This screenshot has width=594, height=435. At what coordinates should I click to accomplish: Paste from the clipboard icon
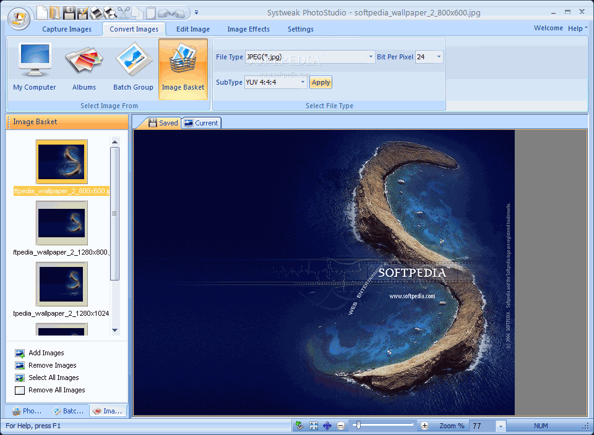coord(150,13)
